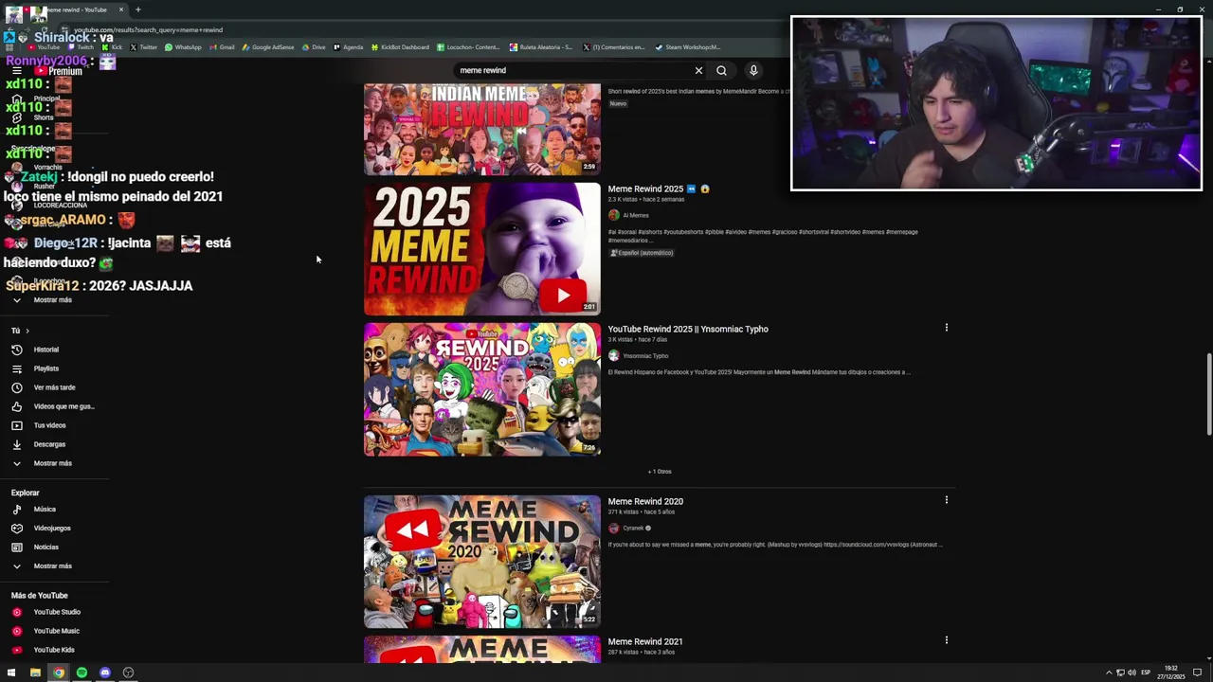Viewport: 1213px width, 682px height.
Task: Visit Cyranek channel name link
Action: pyautogui.click(x=633, y=529)
